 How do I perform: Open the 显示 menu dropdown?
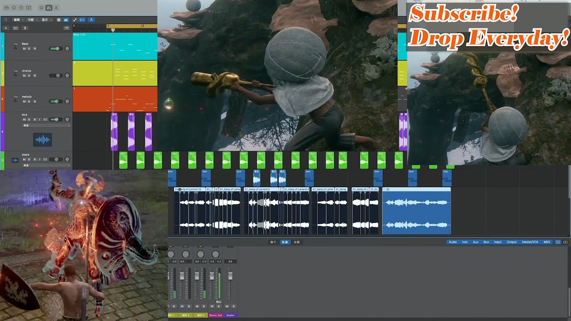(47, 20)
